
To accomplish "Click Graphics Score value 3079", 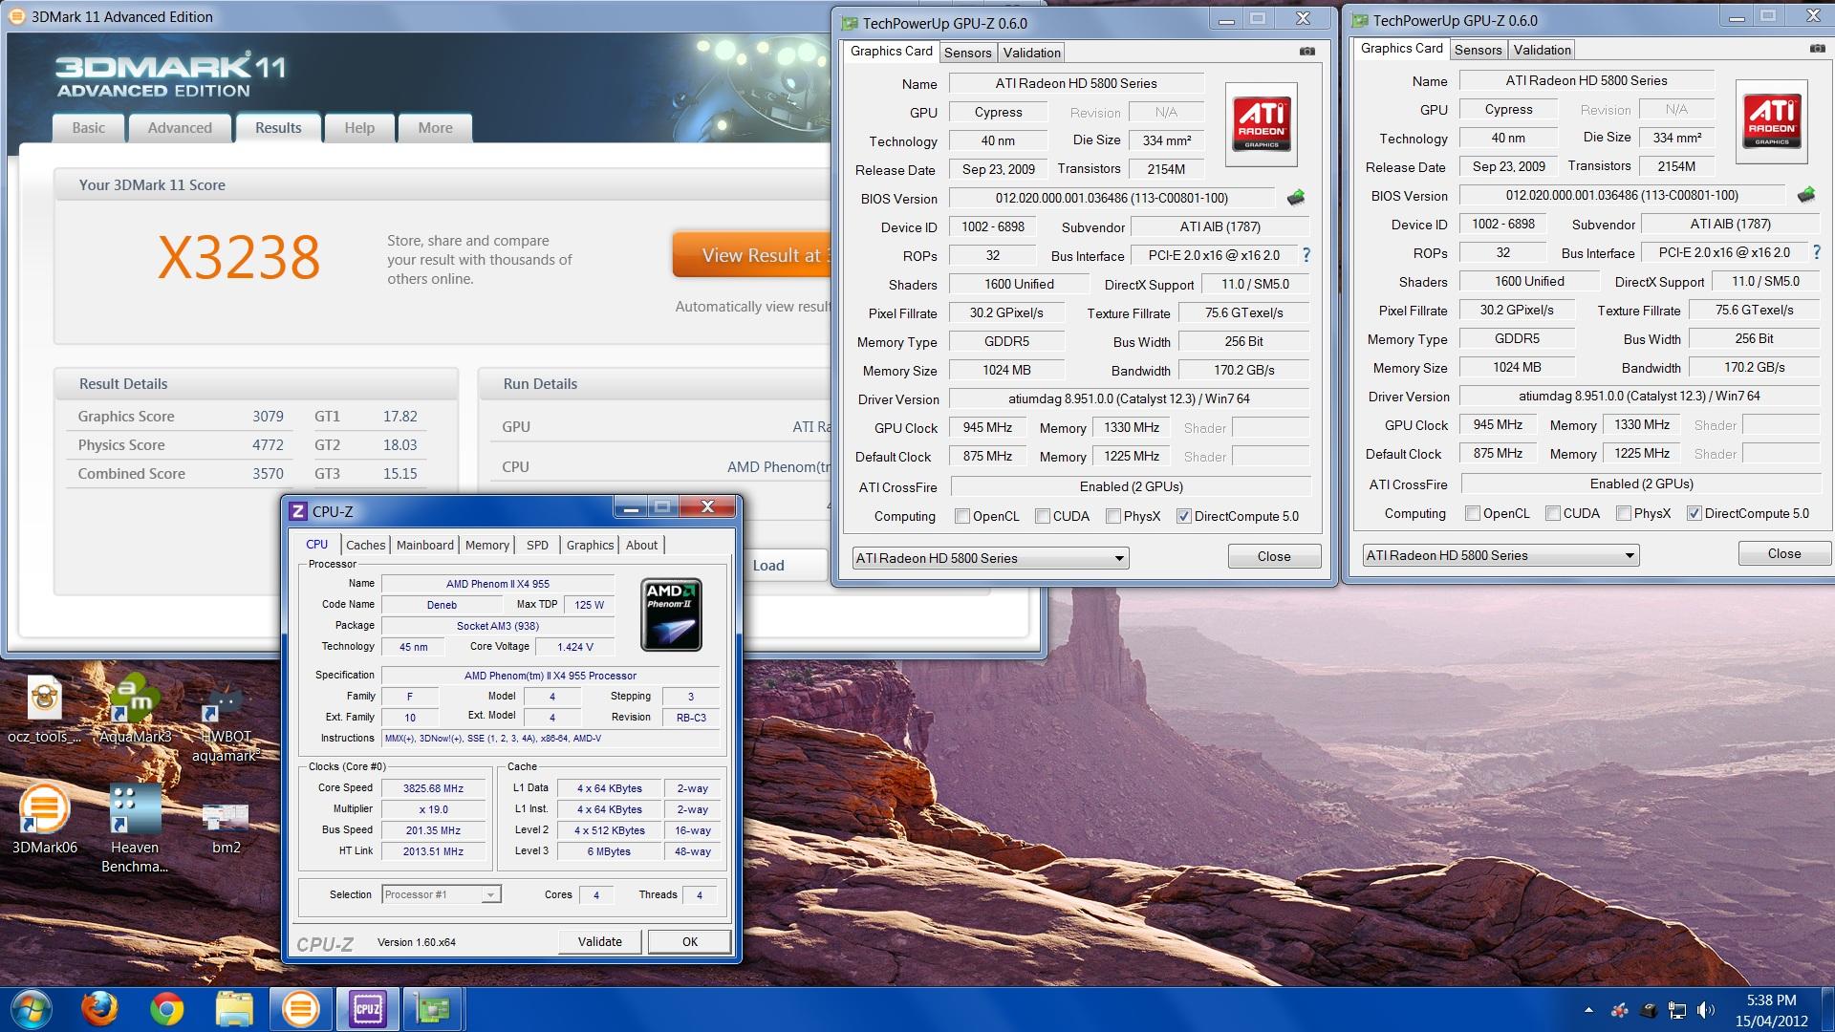I will click(x=268, y=416).
